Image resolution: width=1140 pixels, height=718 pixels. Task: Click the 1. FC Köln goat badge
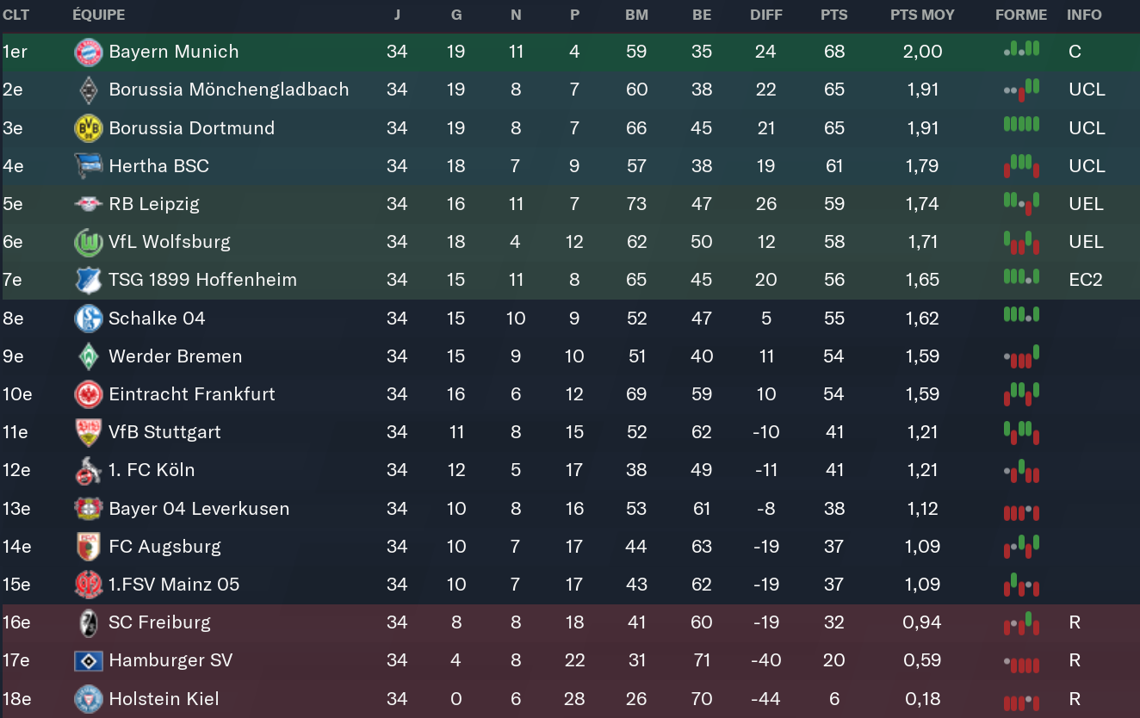pyautogui.click(x=89, y=470)
